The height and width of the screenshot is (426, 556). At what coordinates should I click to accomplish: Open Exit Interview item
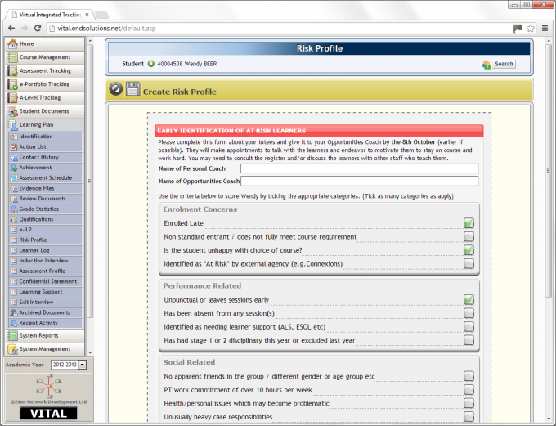[x=46, y=303]
